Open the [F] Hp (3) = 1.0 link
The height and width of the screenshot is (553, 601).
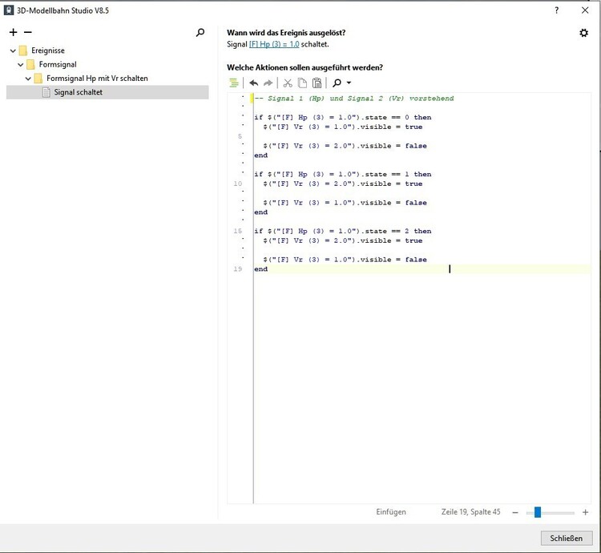tap(274, 44)
